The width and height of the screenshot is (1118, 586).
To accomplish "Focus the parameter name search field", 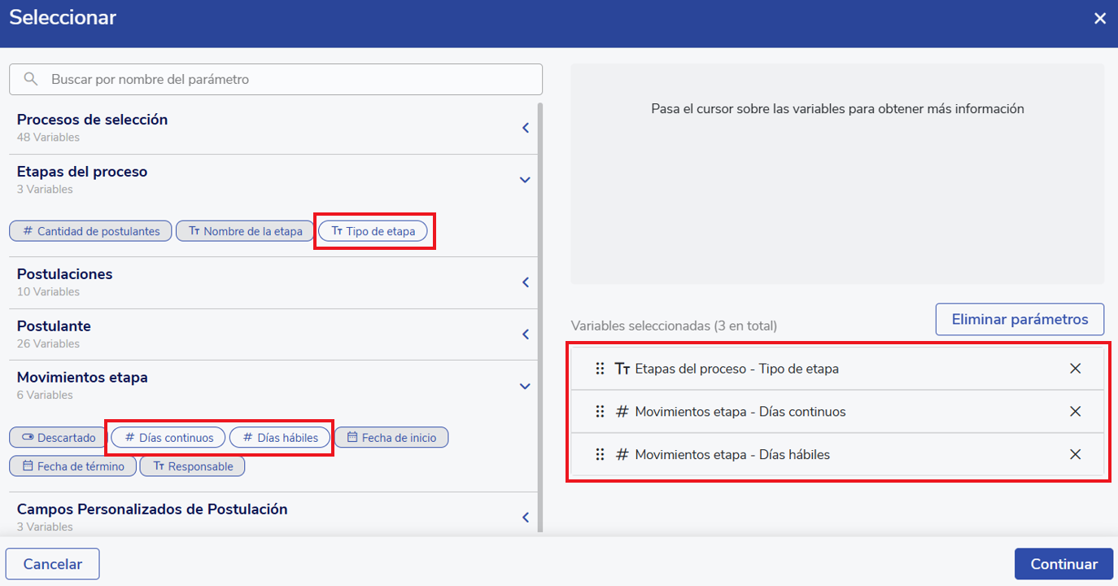I will [285, 80].
